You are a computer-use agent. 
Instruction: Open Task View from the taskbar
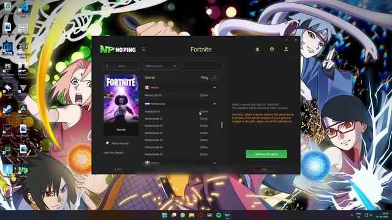pyautogui.click(x=174, y=215)
